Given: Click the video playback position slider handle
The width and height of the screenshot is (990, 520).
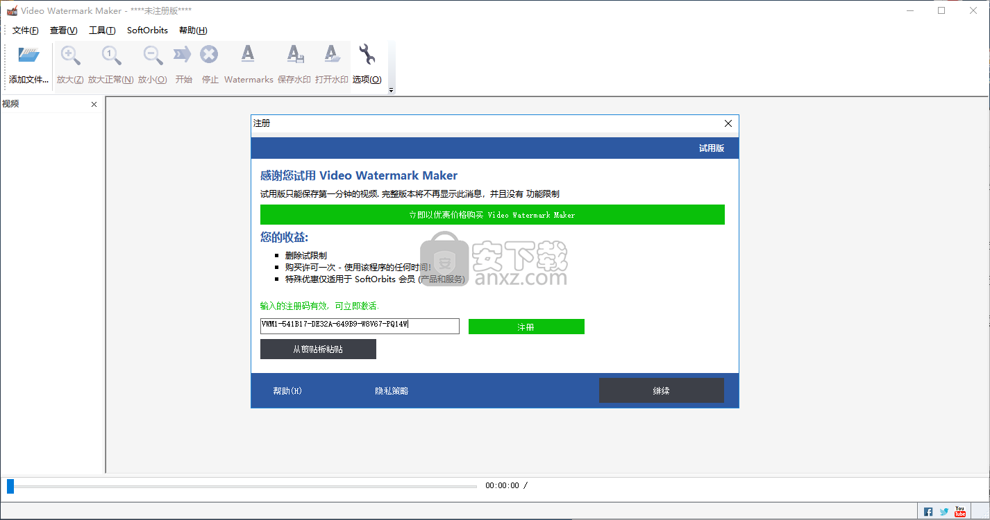Looking at the screenshot, I should pos(10,486).
